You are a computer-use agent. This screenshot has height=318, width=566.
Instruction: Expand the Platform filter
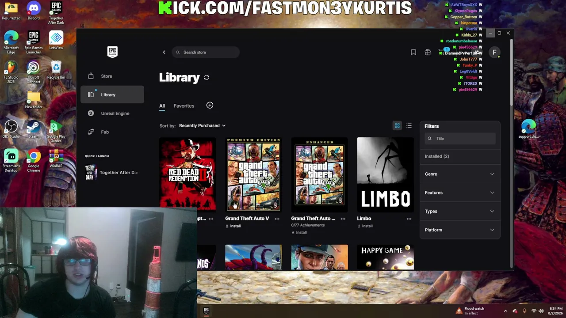coord(460,230)
